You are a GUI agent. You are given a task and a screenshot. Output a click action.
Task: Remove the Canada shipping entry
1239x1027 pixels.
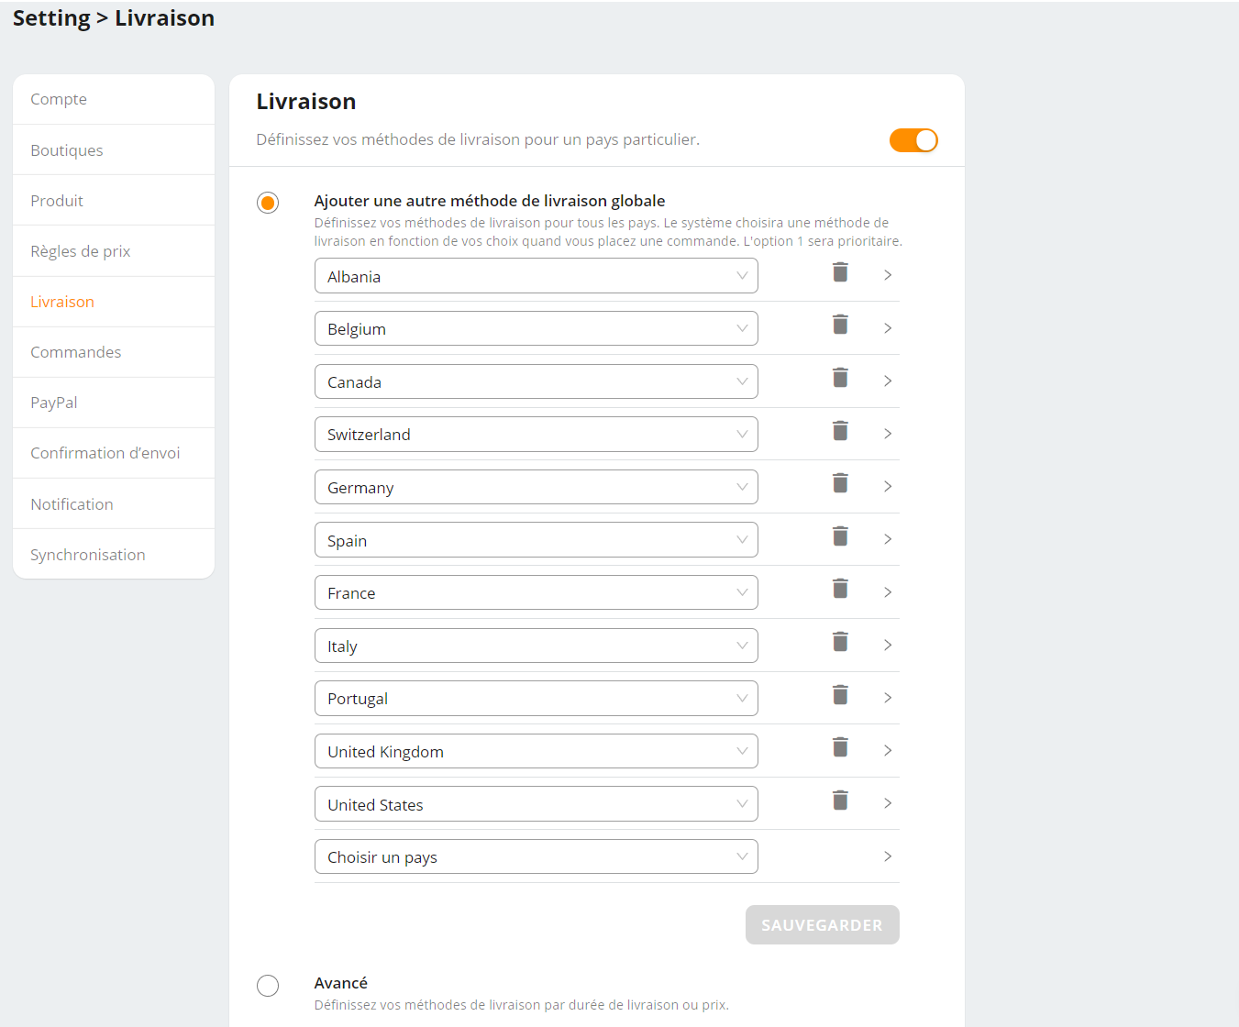click(x=840, y=378)
